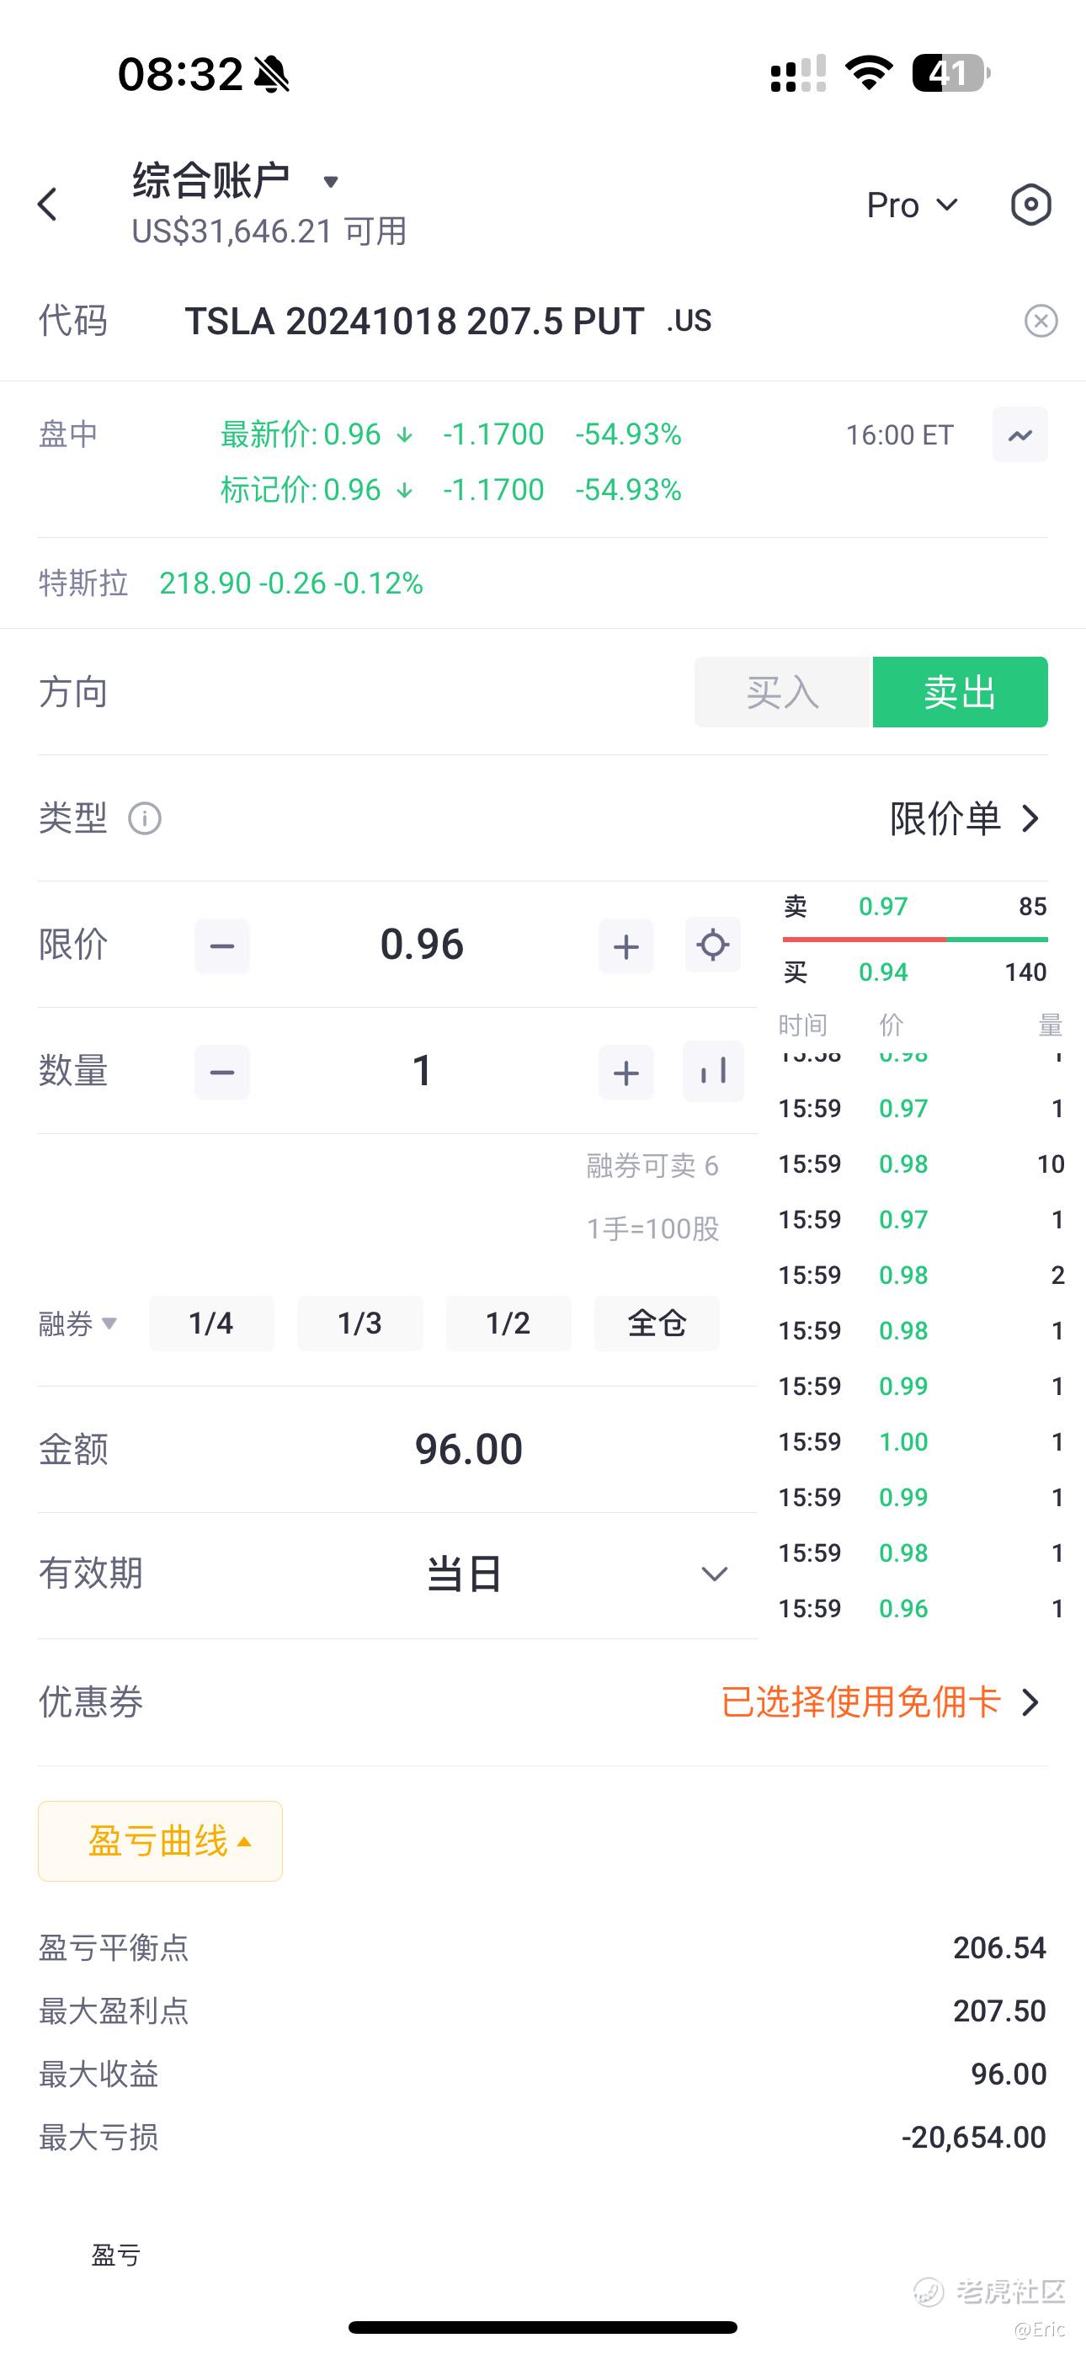This screenshot has height=2354, width=1086.
Task: Clear the TSLA option code field
Action: click(x=1041, y=321)
